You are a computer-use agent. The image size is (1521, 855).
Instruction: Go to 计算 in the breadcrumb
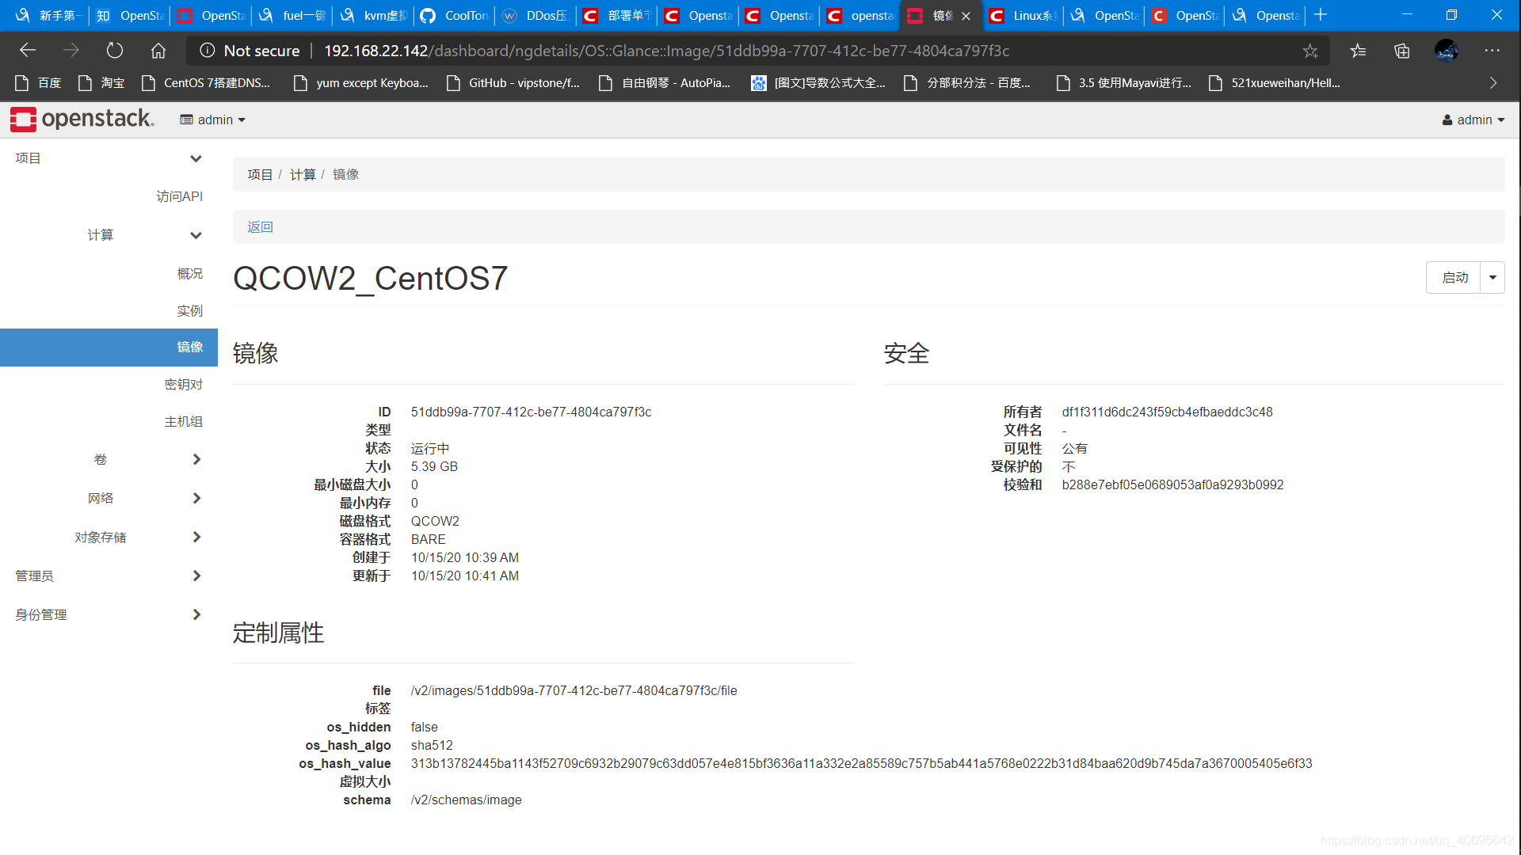[303, 174]
